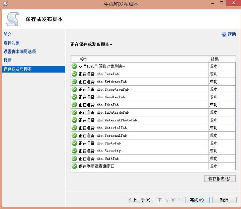Minimize the 生成和发布脚本 window
Viewport: 241px width, 209px height.
(213, 3)
